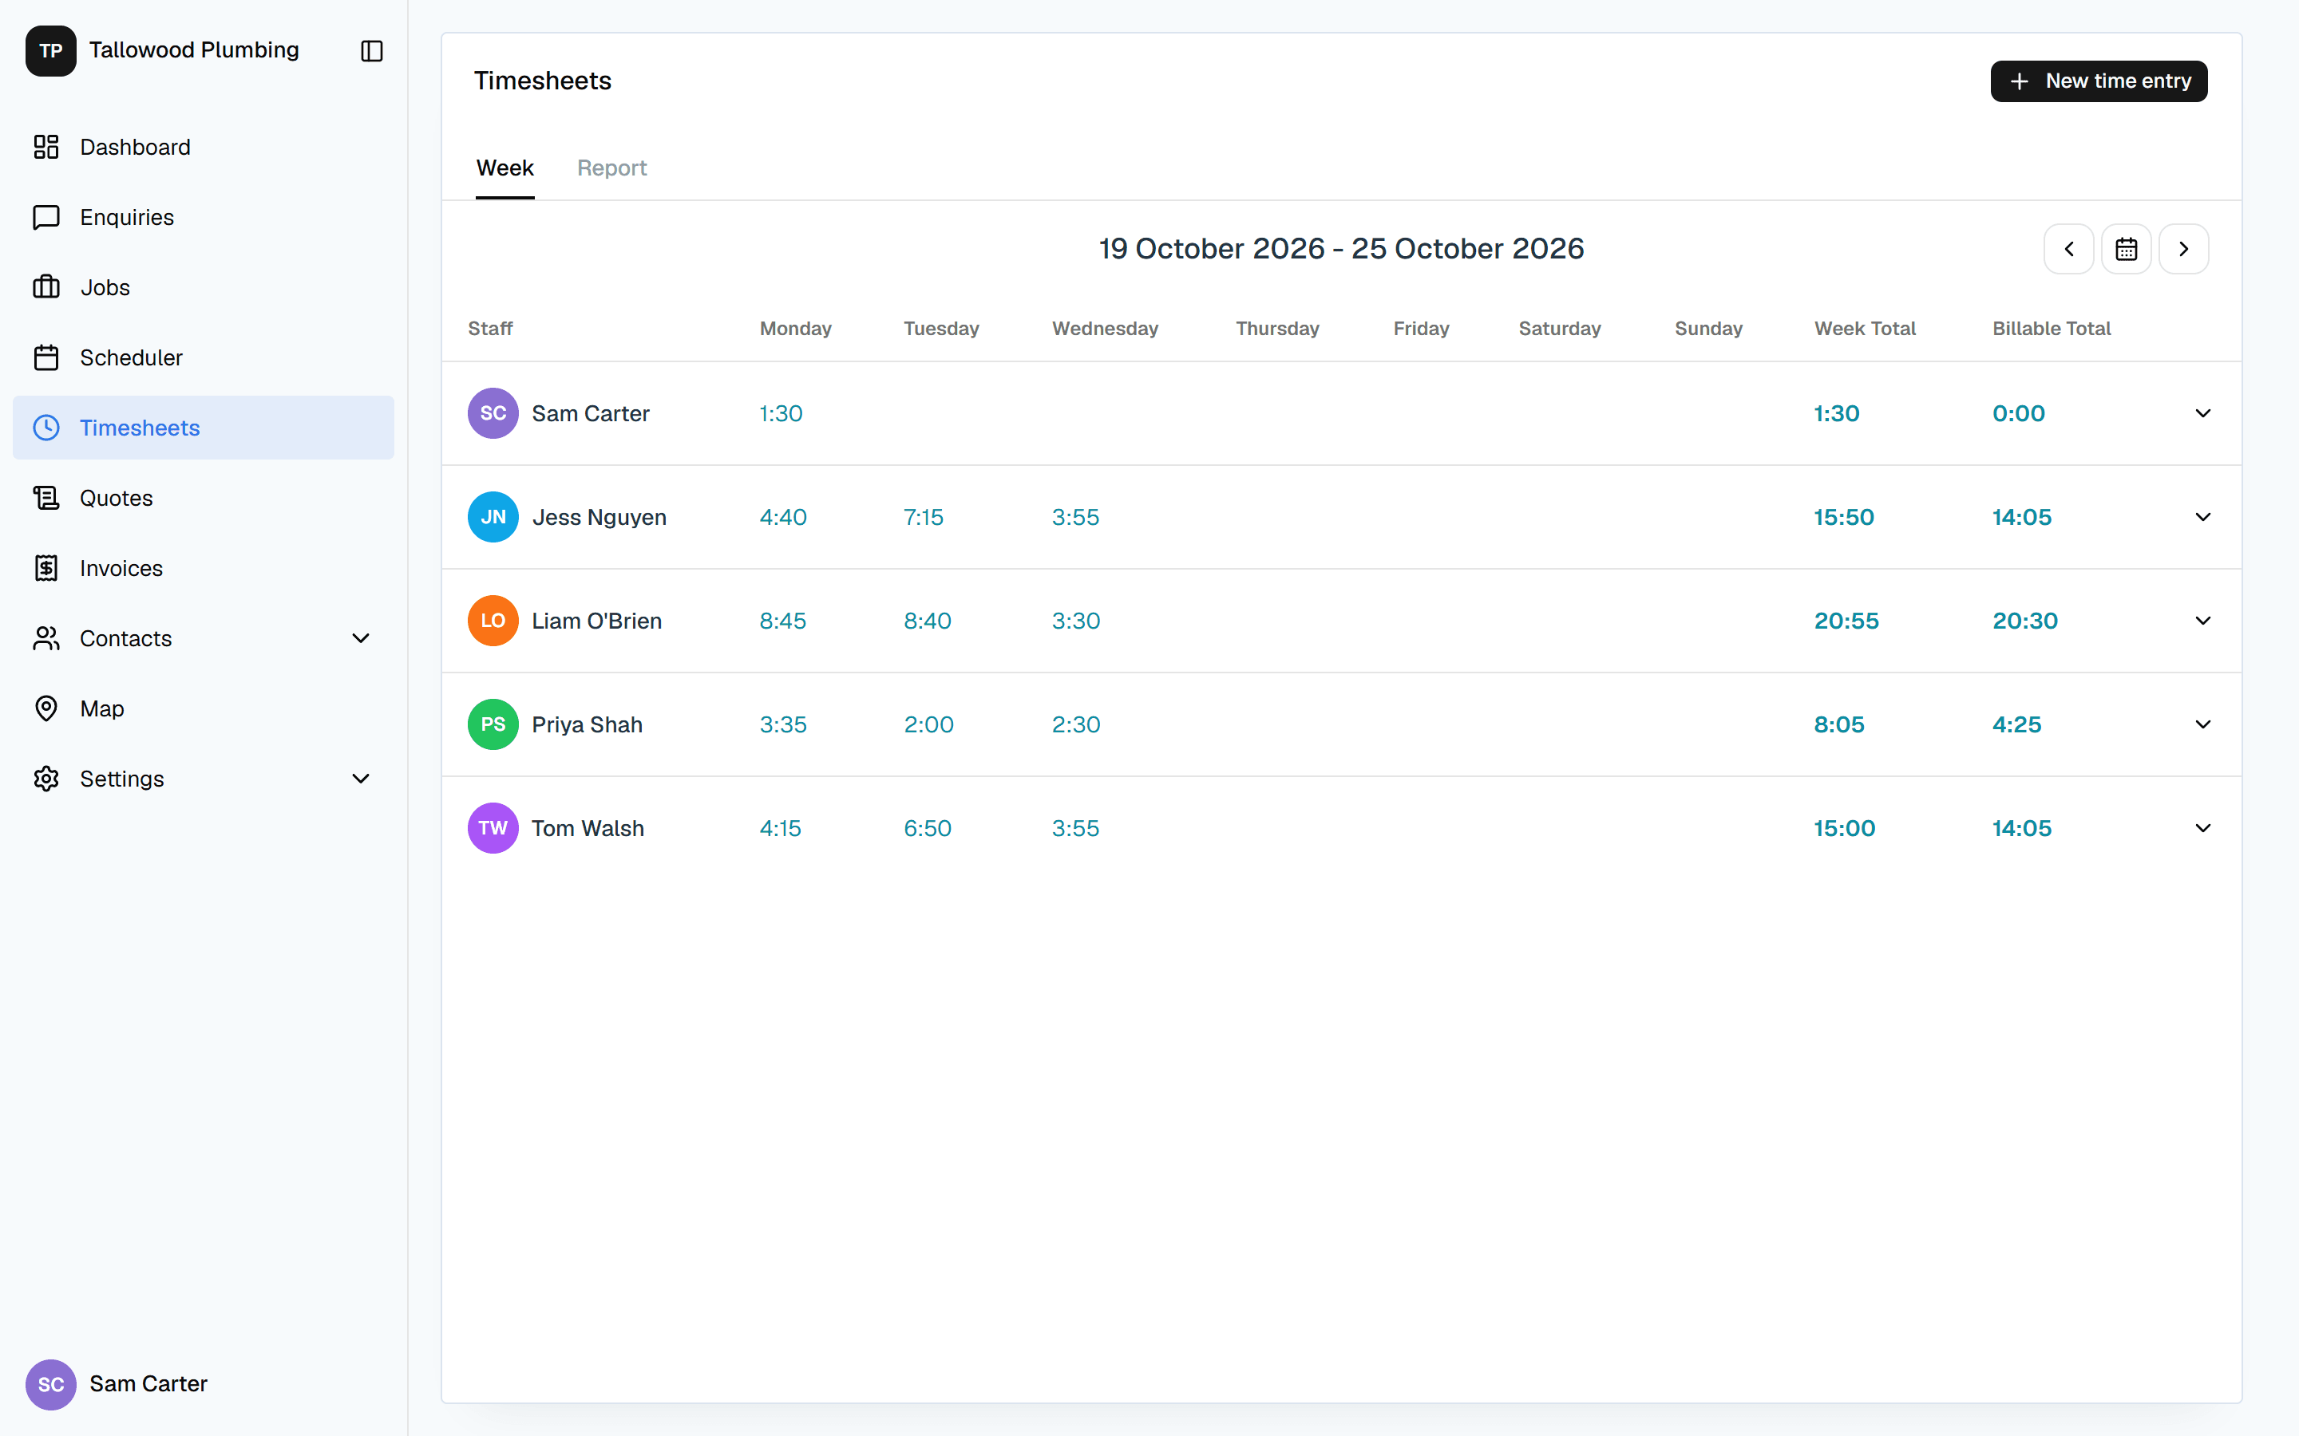Open the Quotes scroll icon
2299x1436 pixels.
[x=46, y=499]
